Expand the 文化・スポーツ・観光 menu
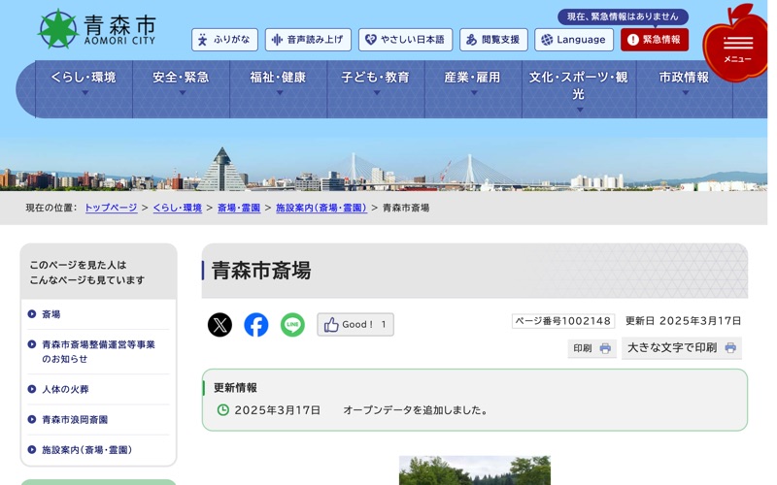This screenshot has height=485, width=777. 579,89
